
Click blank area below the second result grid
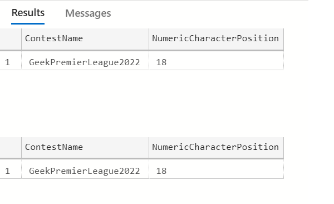coord(142,191)
